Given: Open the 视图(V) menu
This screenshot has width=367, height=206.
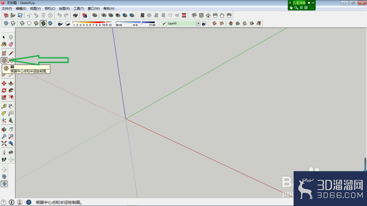Looking at the screenshot, I should [x=35, y=8].
